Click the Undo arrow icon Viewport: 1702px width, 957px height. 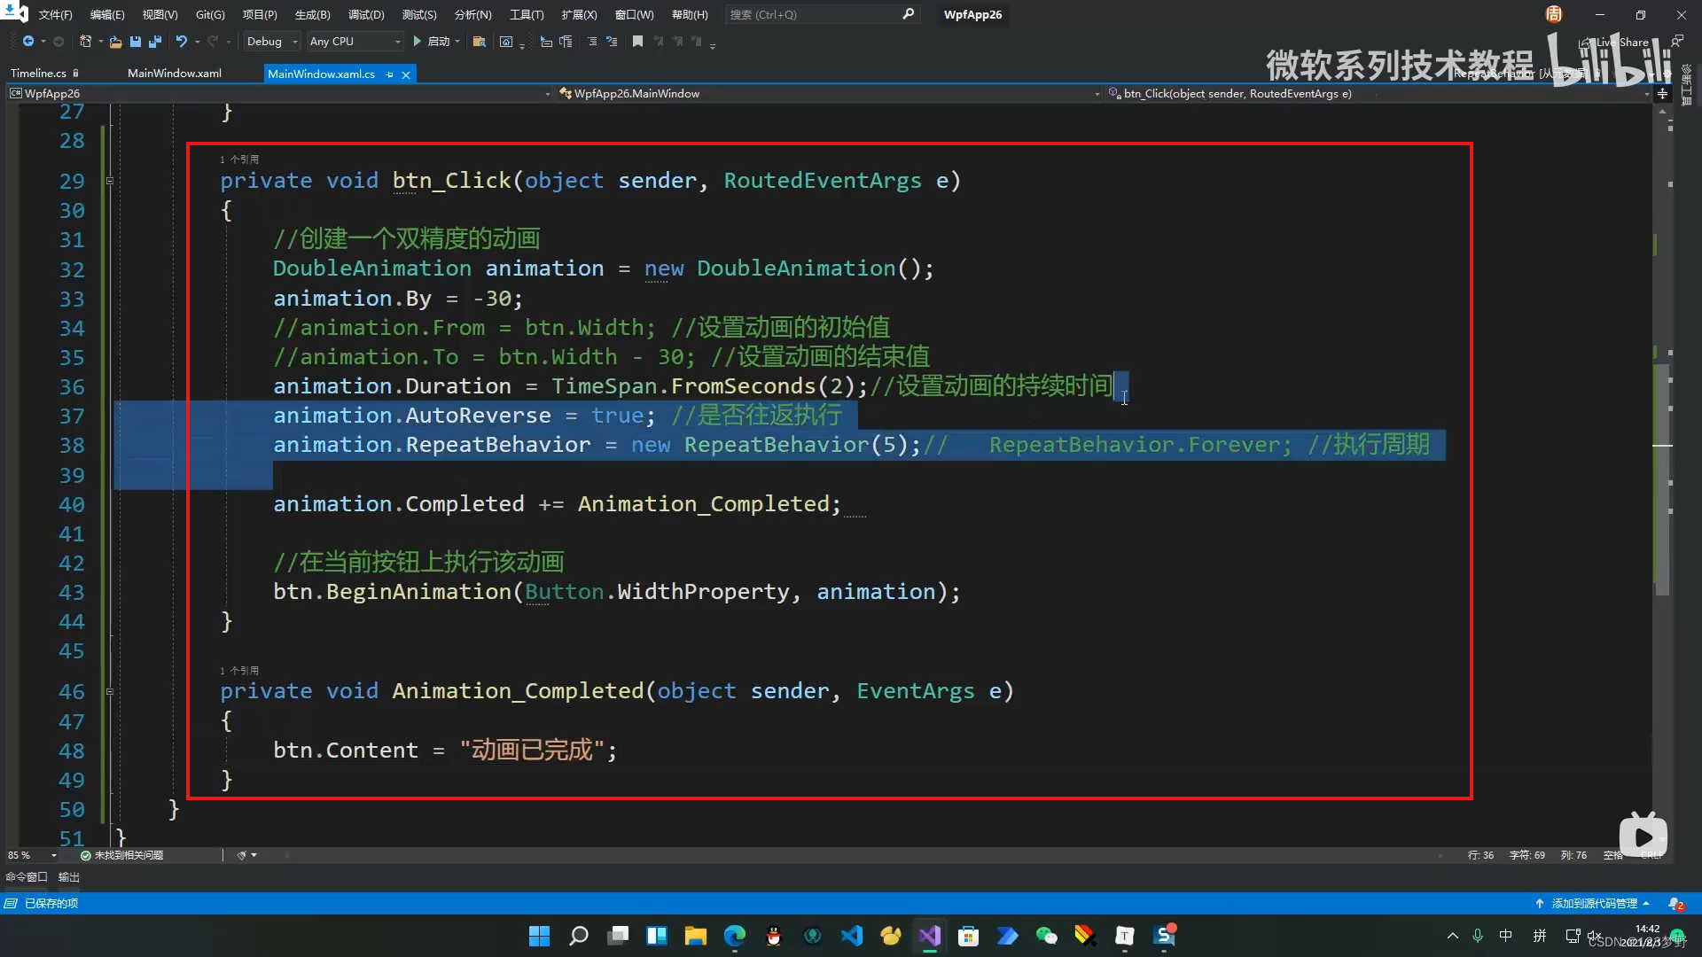click(181, 42)
